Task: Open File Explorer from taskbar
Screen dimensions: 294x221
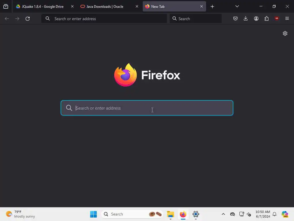Action: [x=171, y=214]
